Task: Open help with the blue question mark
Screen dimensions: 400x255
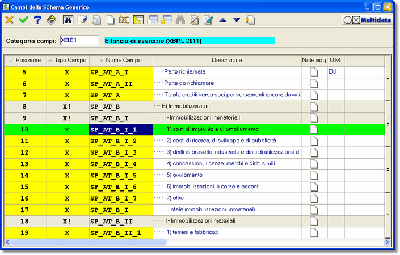Action: [37, 20]
